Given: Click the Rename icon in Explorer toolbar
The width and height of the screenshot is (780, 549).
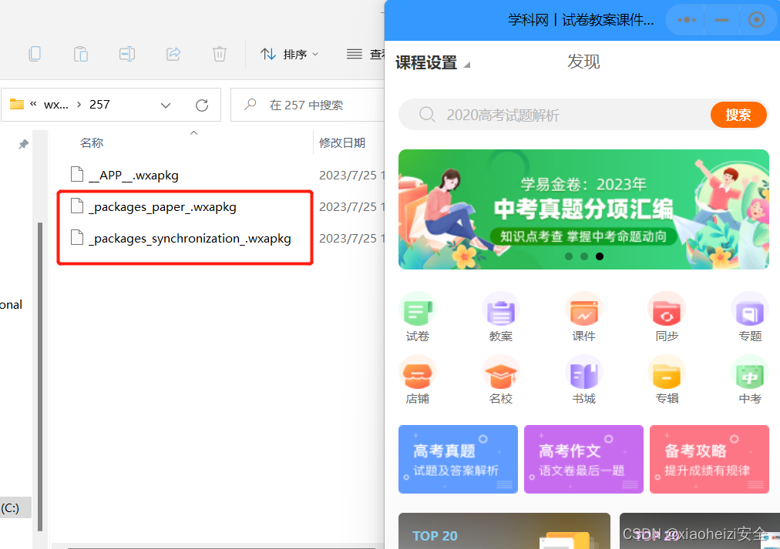Looking at the screenshot, I should coord(127,54).
